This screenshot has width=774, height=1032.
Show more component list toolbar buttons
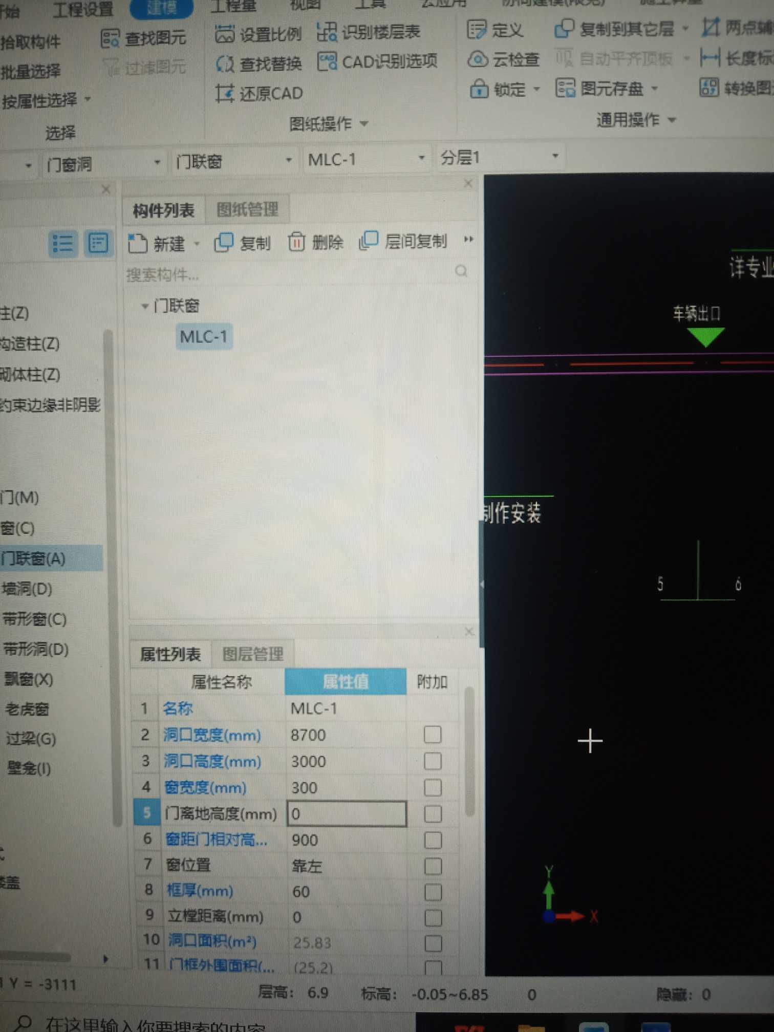[x=468, y=239]
